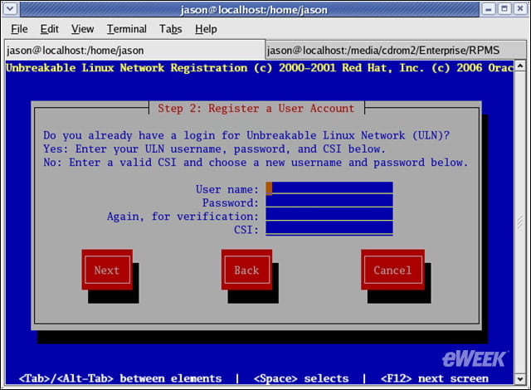The width and height of the screenshot is (531, 390).
Task: Click the Cancel button
Action: click(x=392, y=270)
